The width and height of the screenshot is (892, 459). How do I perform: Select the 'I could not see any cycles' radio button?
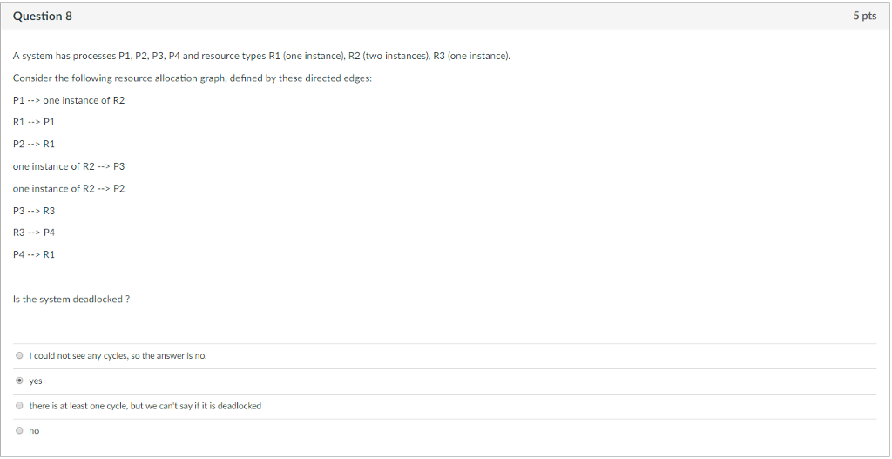point(19,356)
